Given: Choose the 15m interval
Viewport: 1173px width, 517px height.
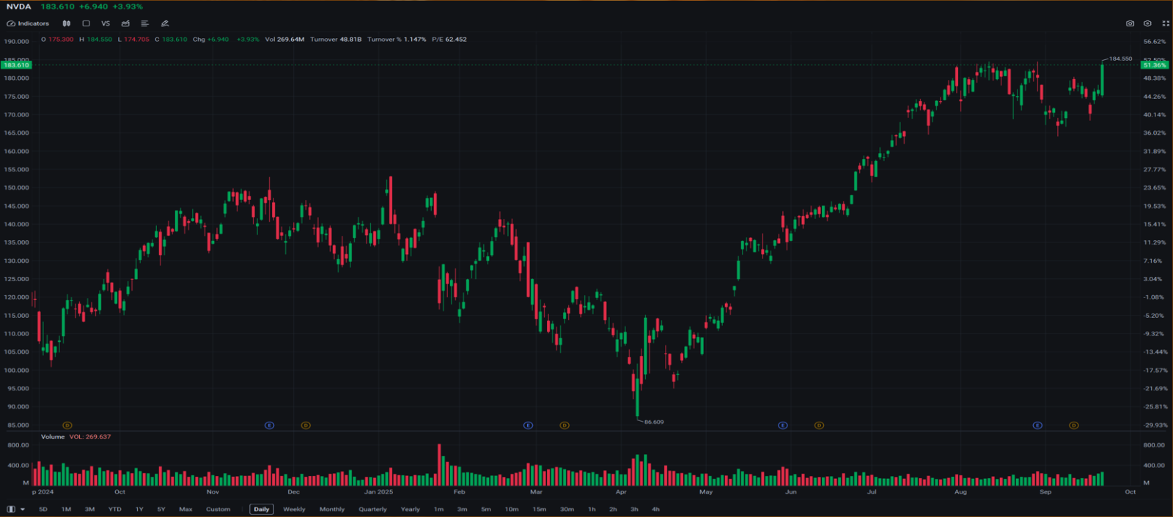Looking at the screenshot, I should (539, 509).
